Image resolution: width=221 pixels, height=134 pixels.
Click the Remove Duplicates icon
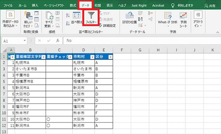coord(140,19)
